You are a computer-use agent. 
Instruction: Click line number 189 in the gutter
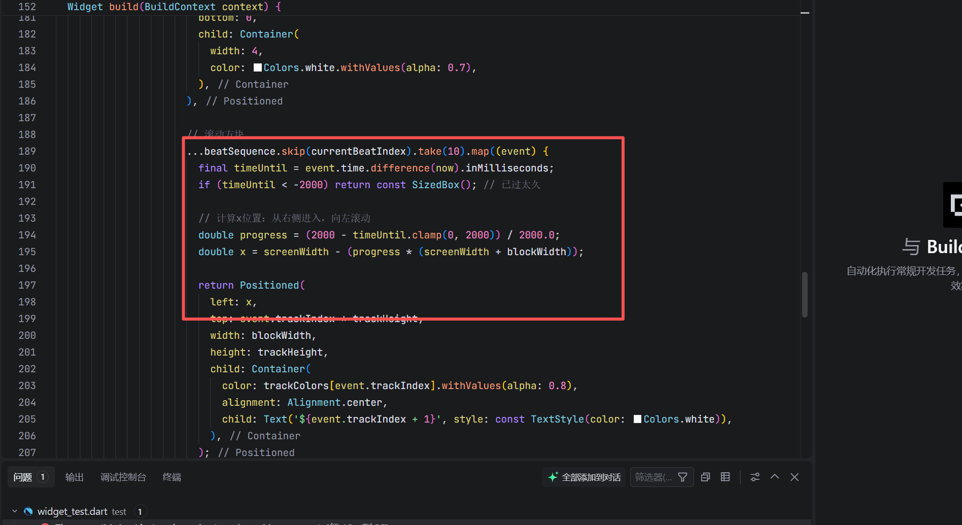coord(27,151)
